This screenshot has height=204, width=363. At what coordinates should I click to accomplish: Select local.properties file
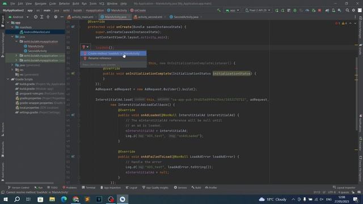29,108
